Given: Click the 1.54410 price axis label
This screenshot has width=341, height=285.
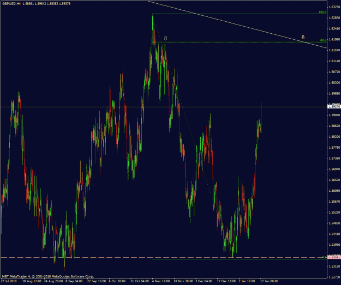Looking at the screenshot, I should point(334,234).
